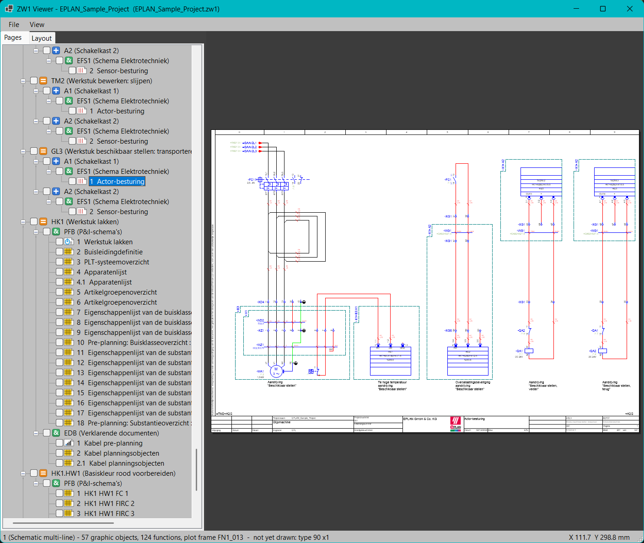Click the green & icon of PFB under HK1

(x=56, y=232)
